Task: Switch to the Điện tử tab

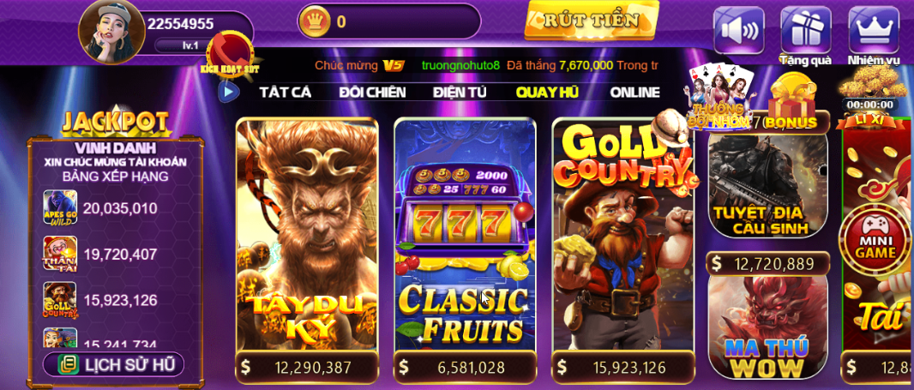Action: tap(460, 92)
